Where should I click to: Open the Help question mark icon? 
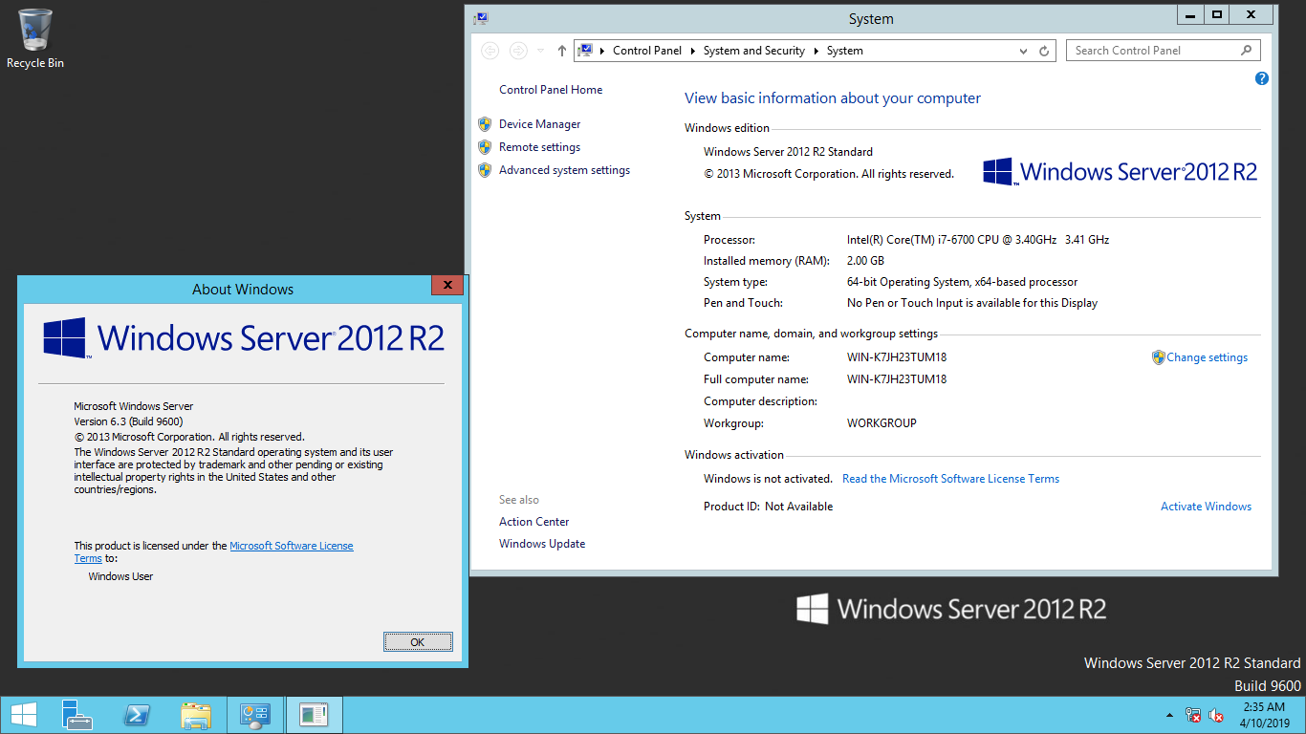click(1262, 78)
